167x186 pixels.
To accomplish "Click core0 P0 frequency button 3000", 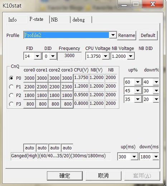I will click(29, 78).
